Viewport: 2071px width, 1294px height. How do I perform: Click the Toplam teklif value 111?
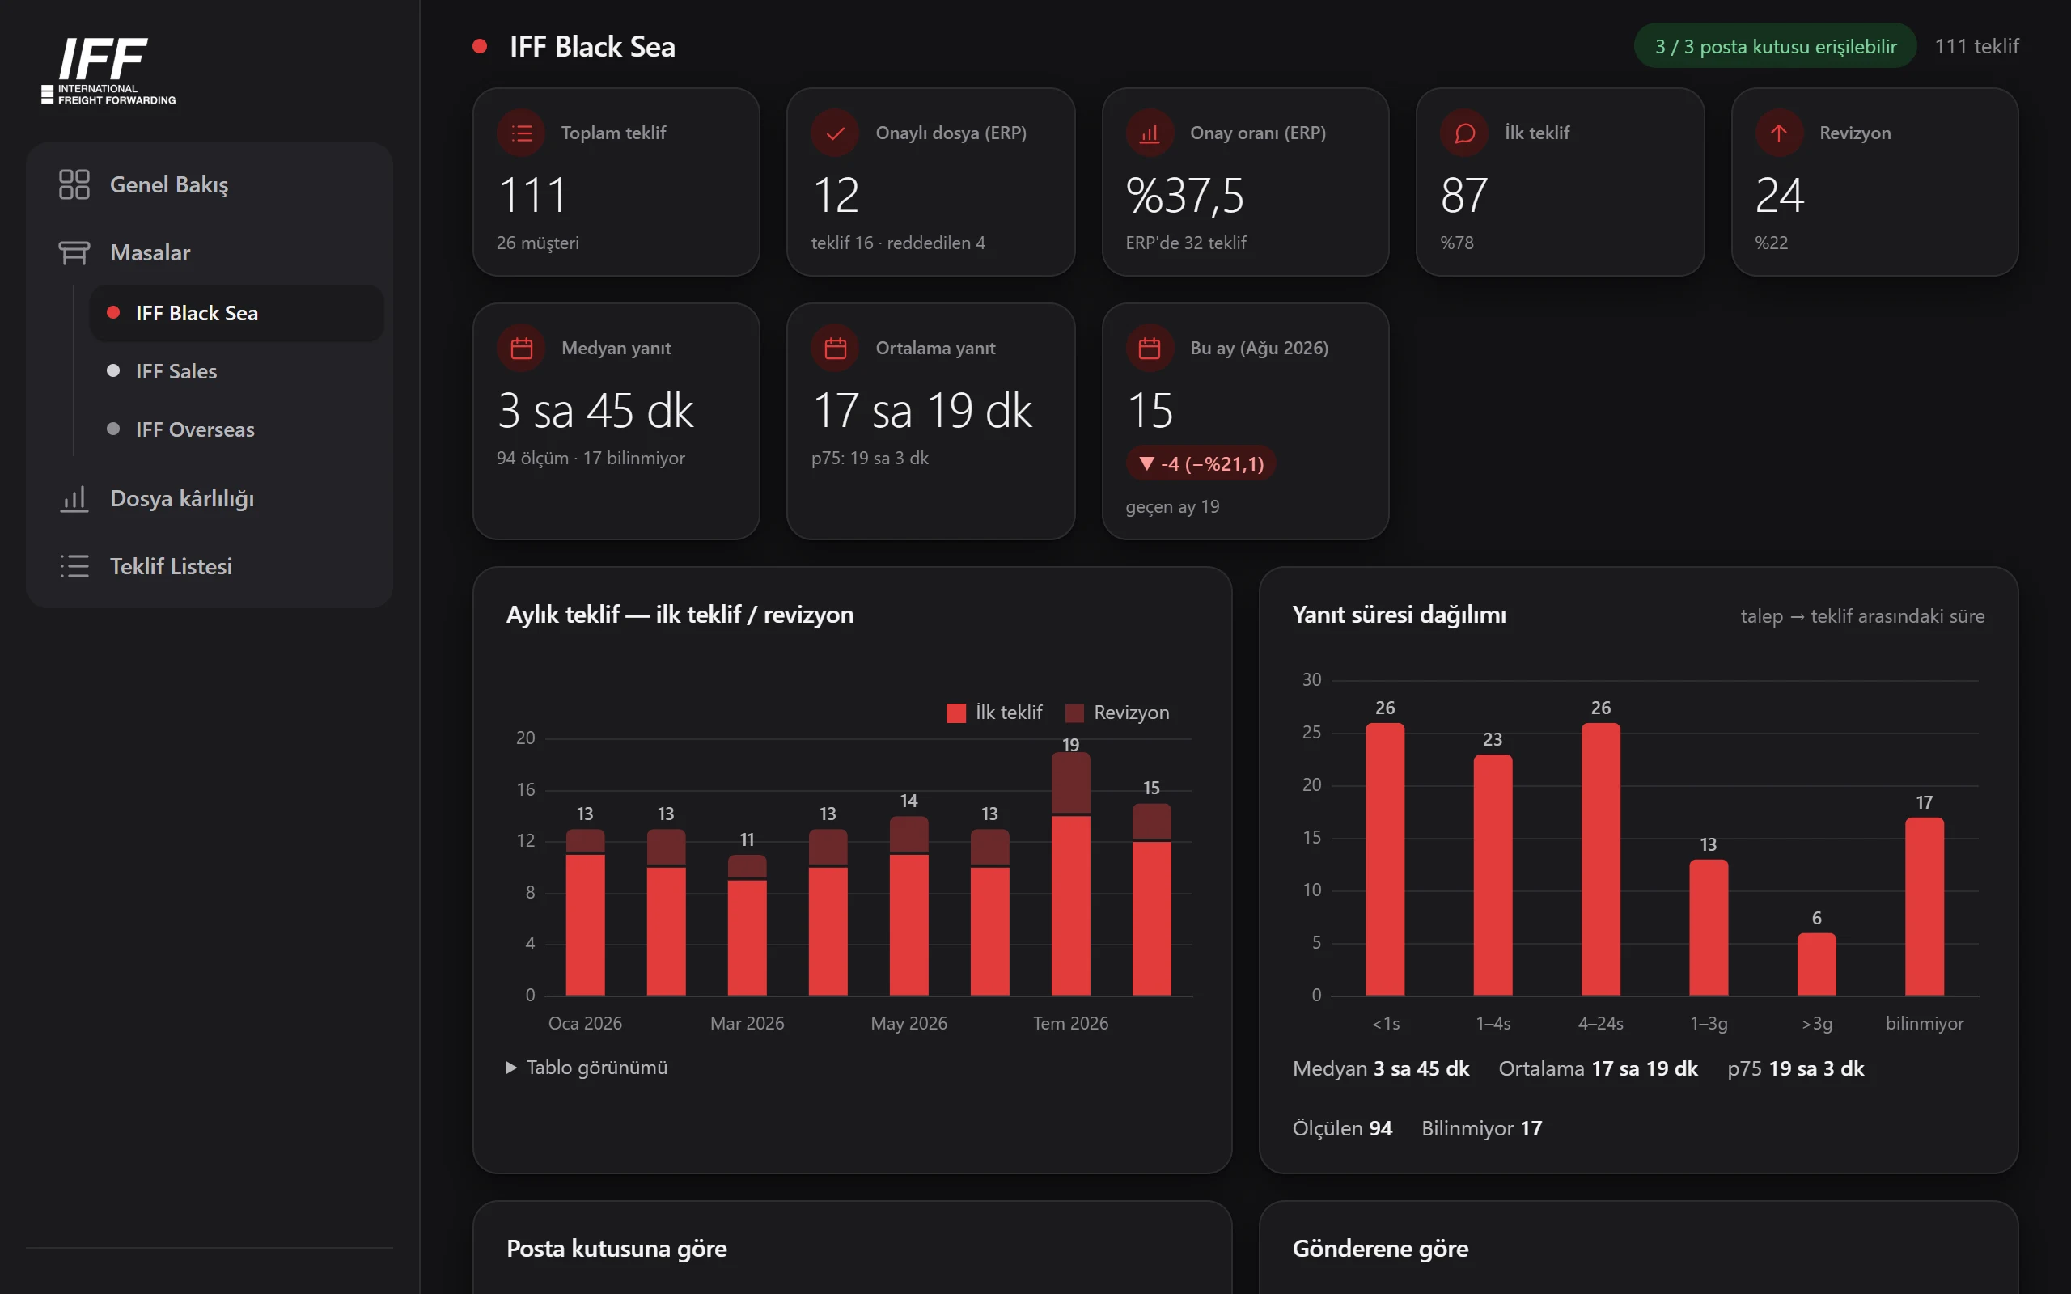532,195
